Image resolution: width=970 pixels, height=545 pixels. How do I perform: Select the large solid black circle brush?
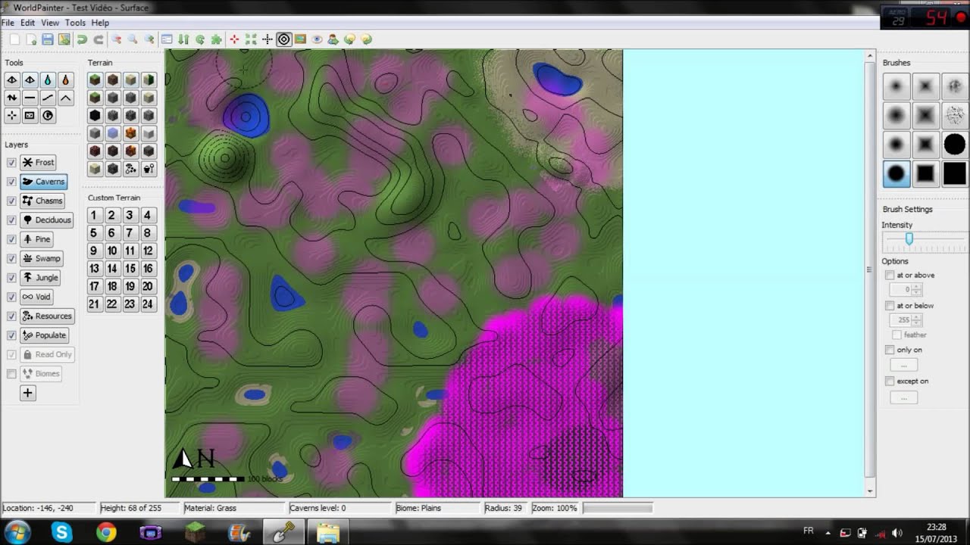coord(955,145)
